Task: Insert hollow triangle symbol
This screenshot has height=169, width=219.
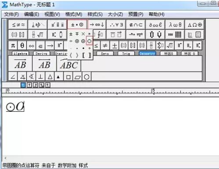Action: click(x=50, y=77)
